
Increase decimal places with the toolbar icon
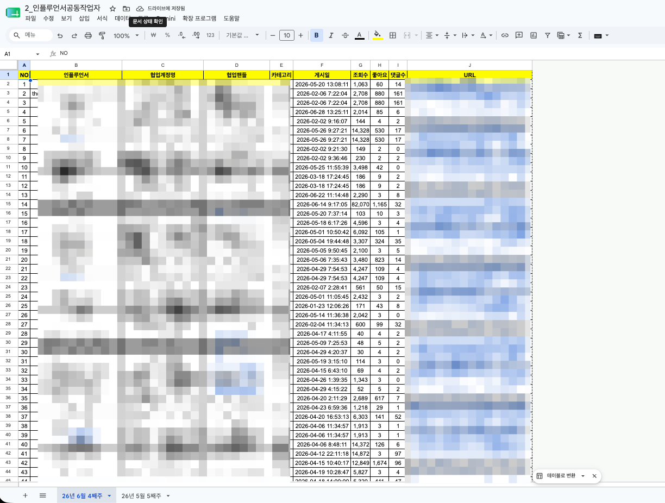tap(196, 35)
